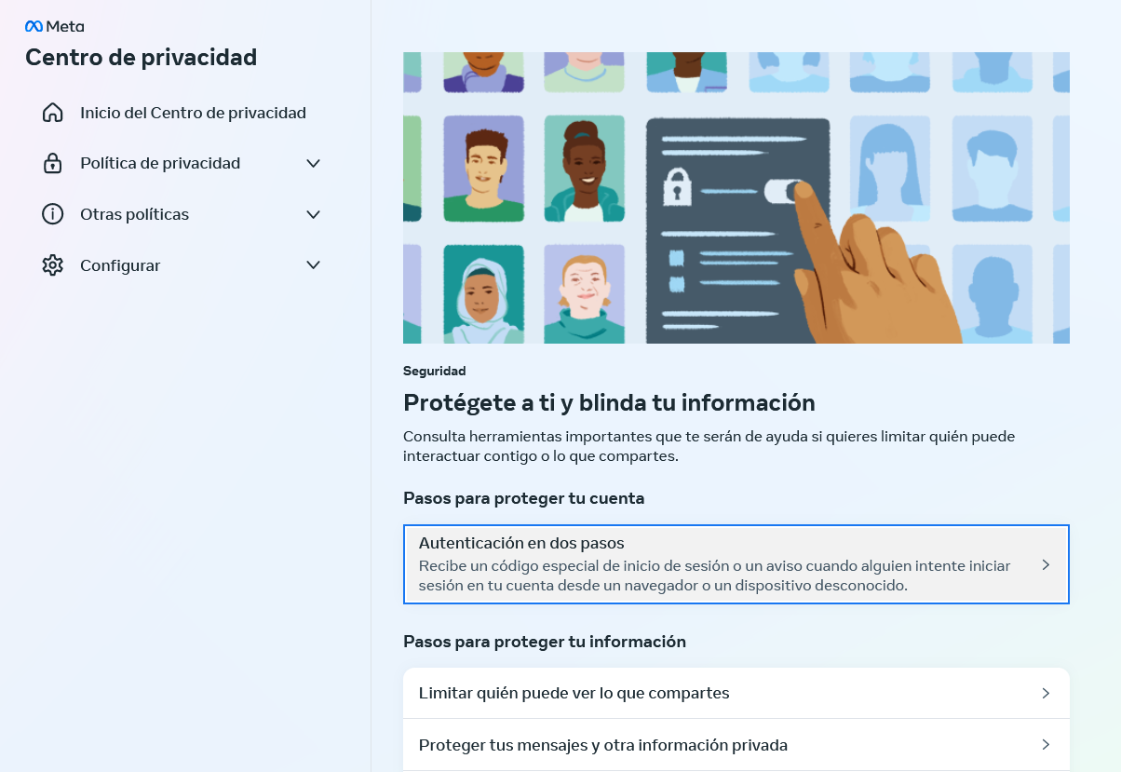Open Limitar quién puede ver lo que compartes
The height and width of the screenshot is (772, 1121).
(x=736, y=693)
